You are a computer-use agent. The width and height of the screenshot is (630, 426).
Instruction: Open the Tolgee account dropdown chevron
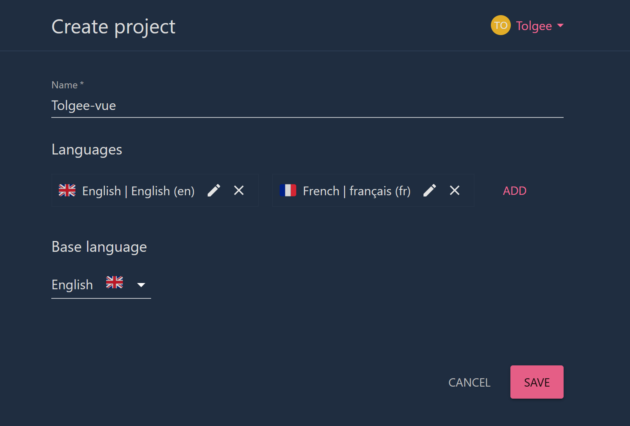pos(561,26)
